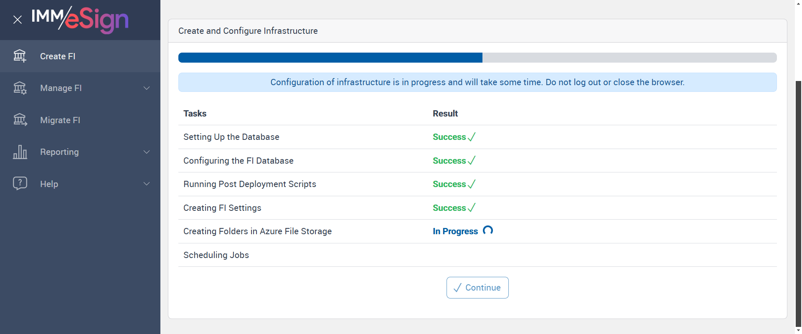Click the infrastructure configuration progress bar
This screenshot has height=334, width=802.
coord(477,58)
